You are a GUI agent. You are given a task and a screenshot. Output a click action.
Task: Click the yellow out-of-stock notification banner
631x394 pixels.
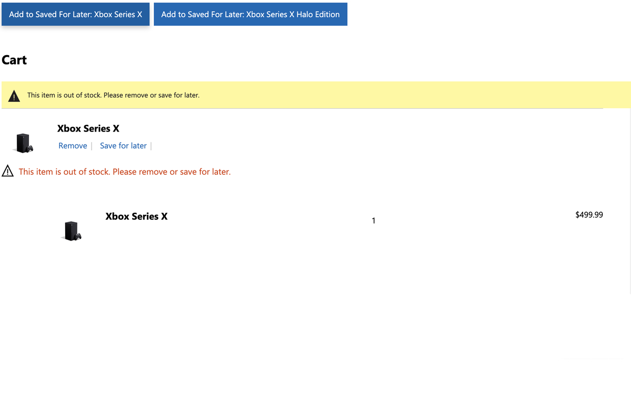315,95
